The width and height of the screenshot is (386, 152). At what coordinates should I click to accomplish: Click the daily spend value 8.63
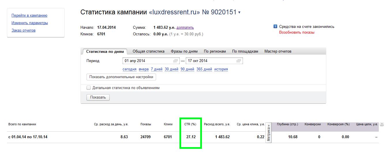124,137
